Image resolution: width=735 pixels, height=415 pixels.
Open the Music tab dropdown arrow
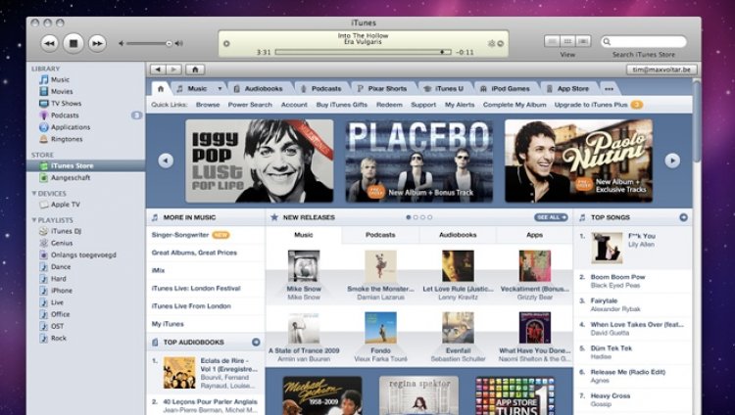[220, 88]
